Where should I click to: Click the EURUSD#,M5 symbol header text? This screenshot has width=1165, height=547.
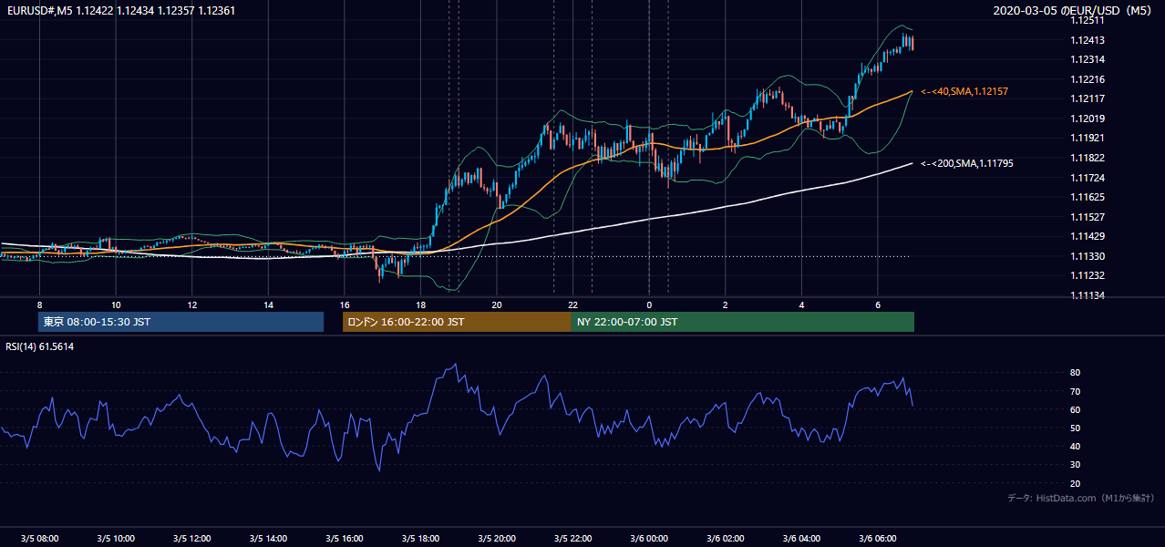tap(38, 10)
